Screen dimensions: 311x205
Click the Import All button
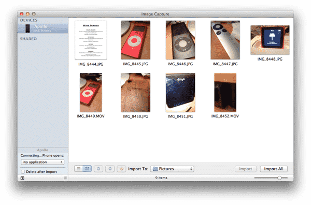274,169
